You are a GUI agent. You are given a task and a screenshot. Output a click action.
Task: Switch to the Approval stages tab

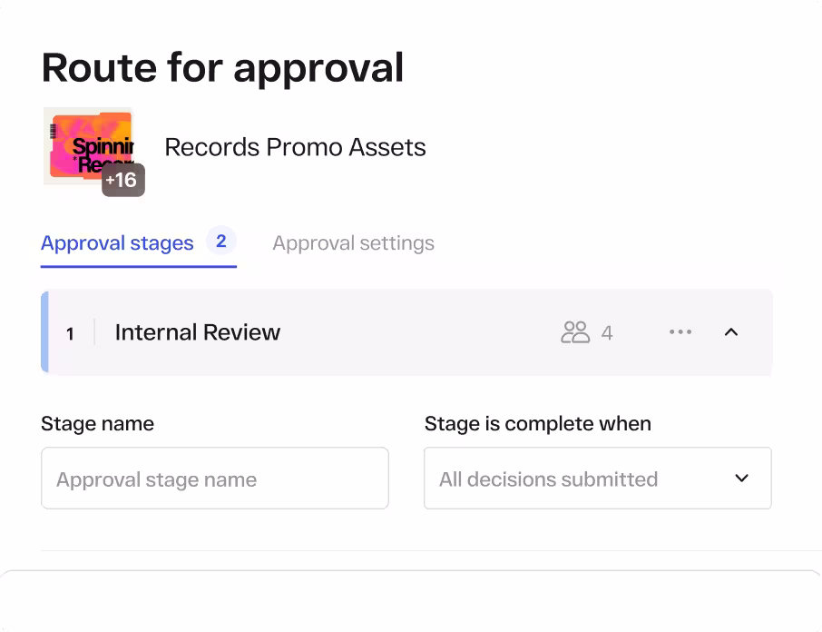(x=117, y=243)
